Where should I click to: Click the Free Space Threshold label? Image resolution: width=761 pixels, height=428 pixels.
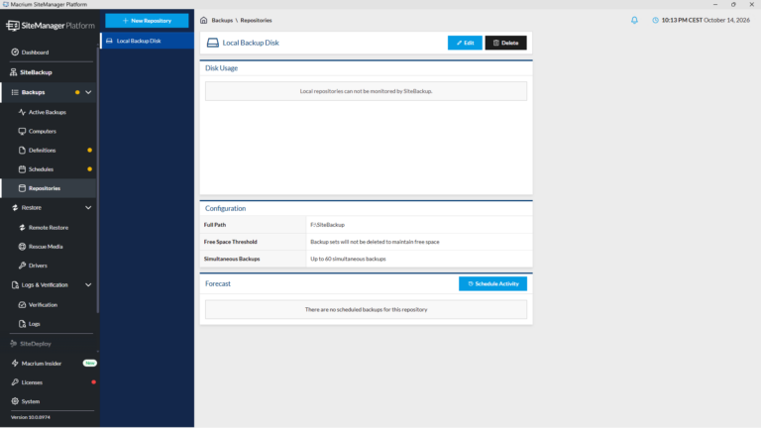point(231,242)
